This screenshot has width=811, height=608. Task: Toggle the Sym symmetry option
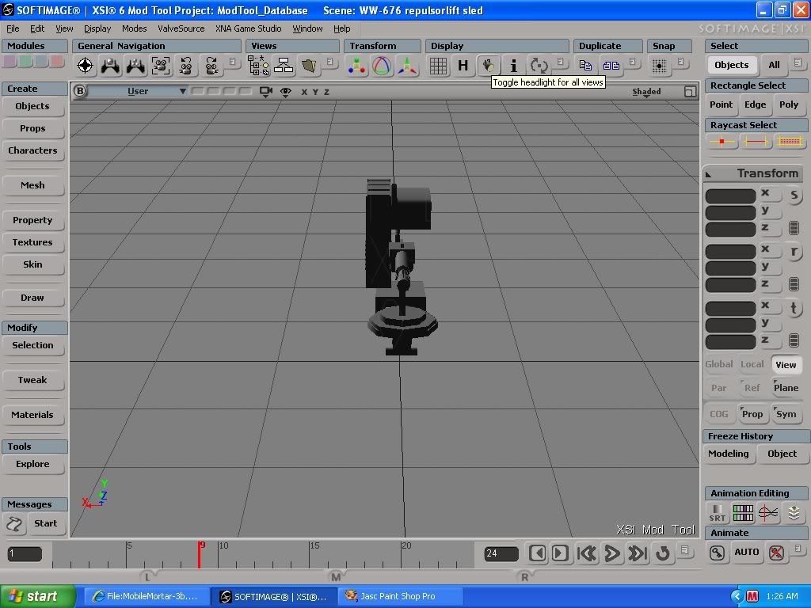point(786,413)
